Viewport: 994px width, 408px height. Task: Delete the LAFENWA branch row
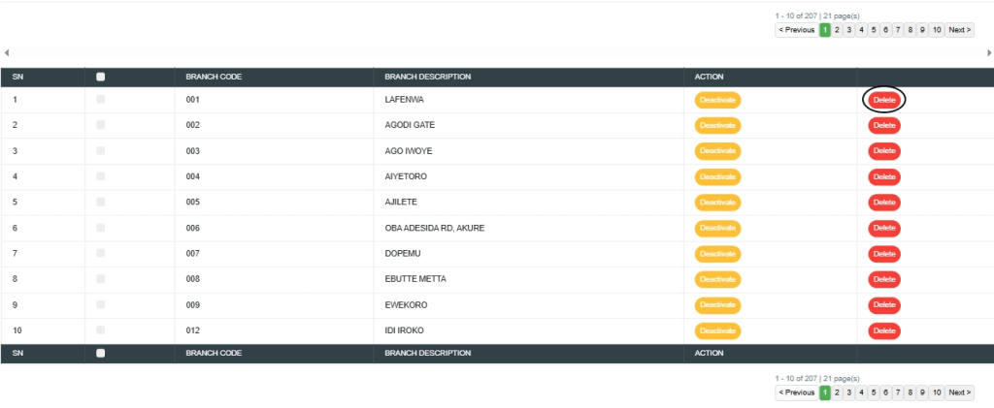coord(883,100)
